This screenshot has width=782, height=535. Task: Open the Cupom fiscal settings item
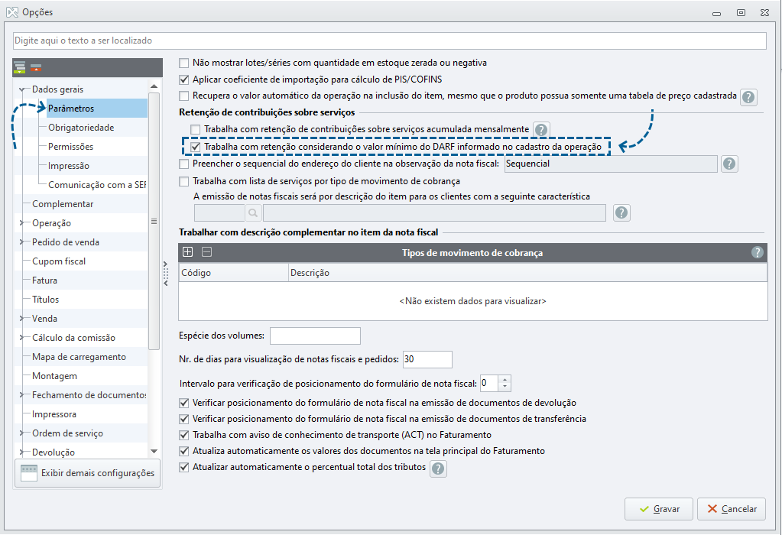(59, 261)
